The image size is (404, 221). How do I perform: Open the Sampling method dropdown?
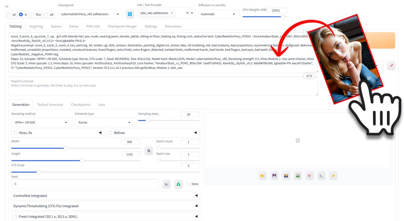[41, 122]
